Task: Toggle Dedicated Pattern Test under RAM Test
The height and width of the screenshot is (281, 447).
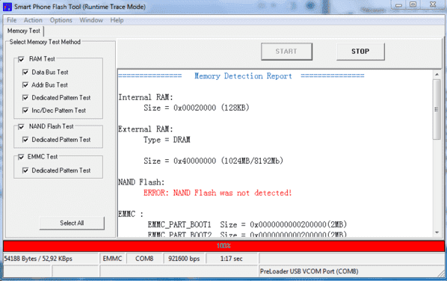Action: click(25, 98)
